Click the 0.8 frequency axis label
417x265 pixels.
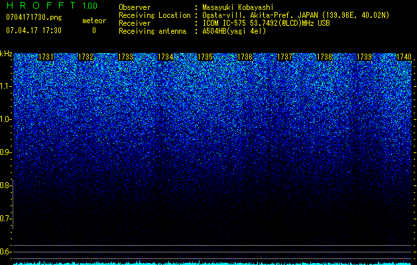click(x=6, y=185)
